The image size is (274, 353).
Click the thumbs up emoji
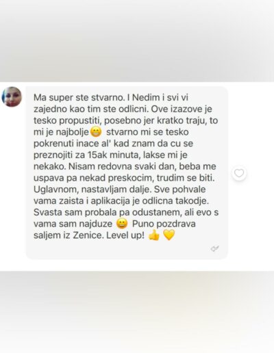154,235
